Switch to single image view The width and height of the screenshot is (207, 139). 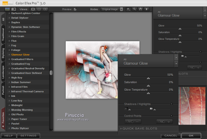[x=33, y=9]
